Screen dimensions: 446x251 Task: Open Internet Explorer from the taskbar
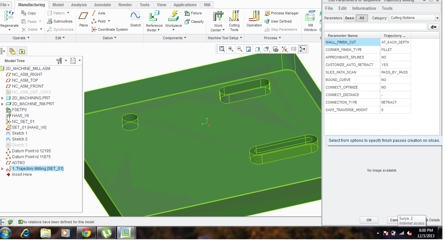click(25, 233)
